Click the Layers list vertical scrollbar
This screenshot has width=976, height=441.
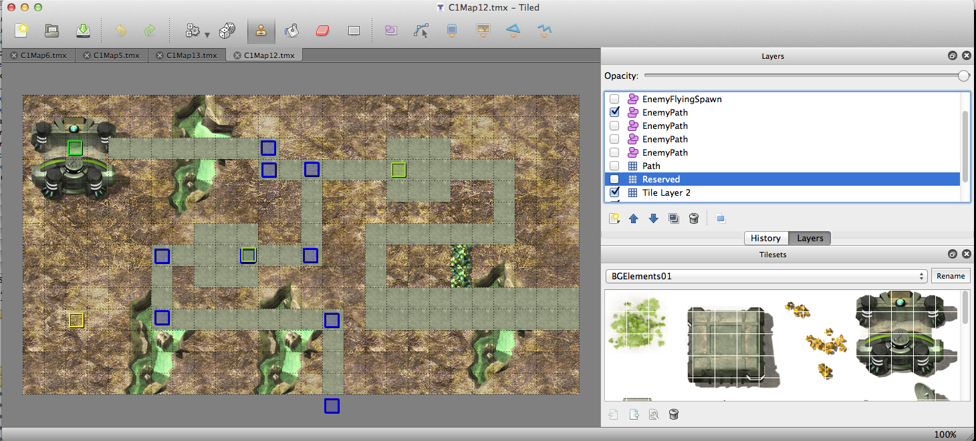965,146
